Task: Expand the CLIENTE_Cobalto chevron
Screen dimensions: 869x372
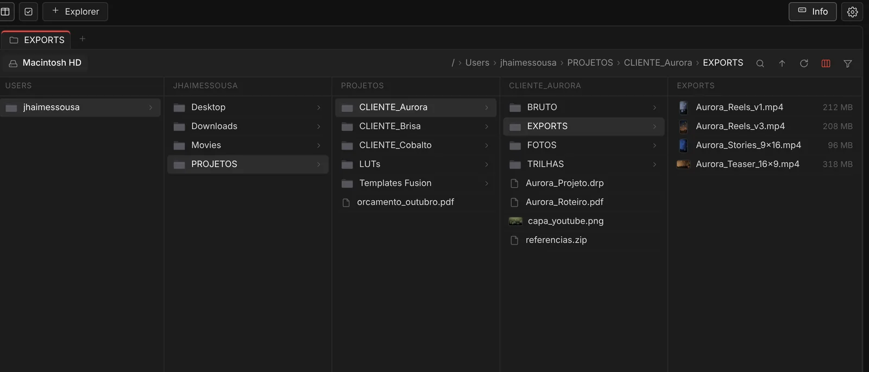Action: (487, 145)
